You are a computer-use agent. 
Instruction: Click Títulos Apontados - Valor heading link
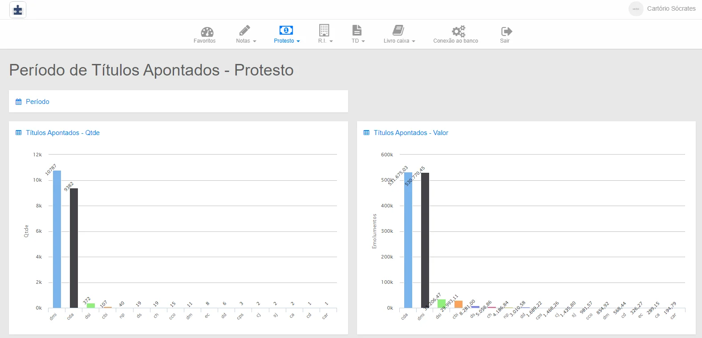411,133
